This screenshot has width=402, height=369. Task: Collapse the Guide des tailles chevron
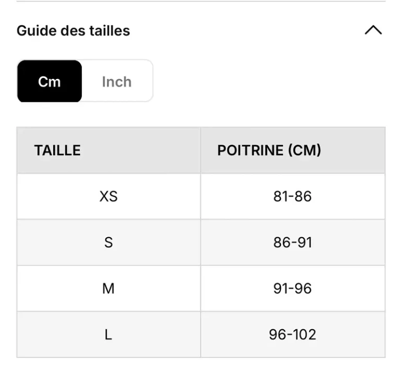click(373, 30)
